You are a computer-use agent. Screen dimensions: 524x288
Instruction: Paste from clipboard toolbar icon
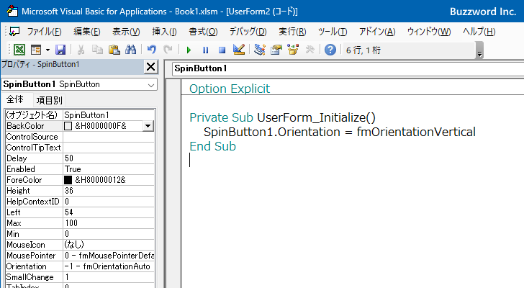(114, 50)
